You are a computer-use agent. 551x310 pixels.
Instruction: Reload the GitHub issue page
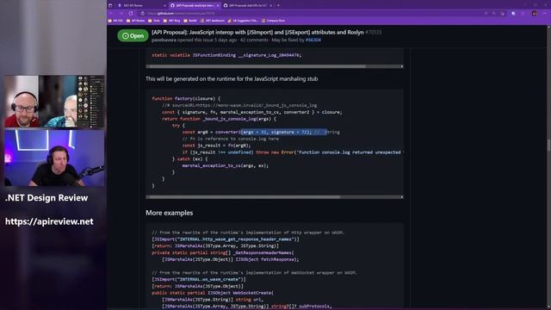tap(131, 14)
